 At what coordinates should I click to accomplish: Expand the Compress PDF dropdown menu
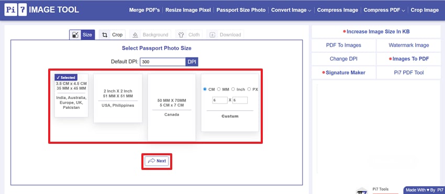click(x=384, y=10)
